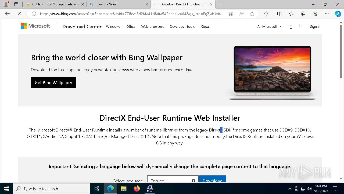Open Task View on the taskbar
Image resolution: width=344 pixels, height=194 pixels.
[x=97, y=189]
